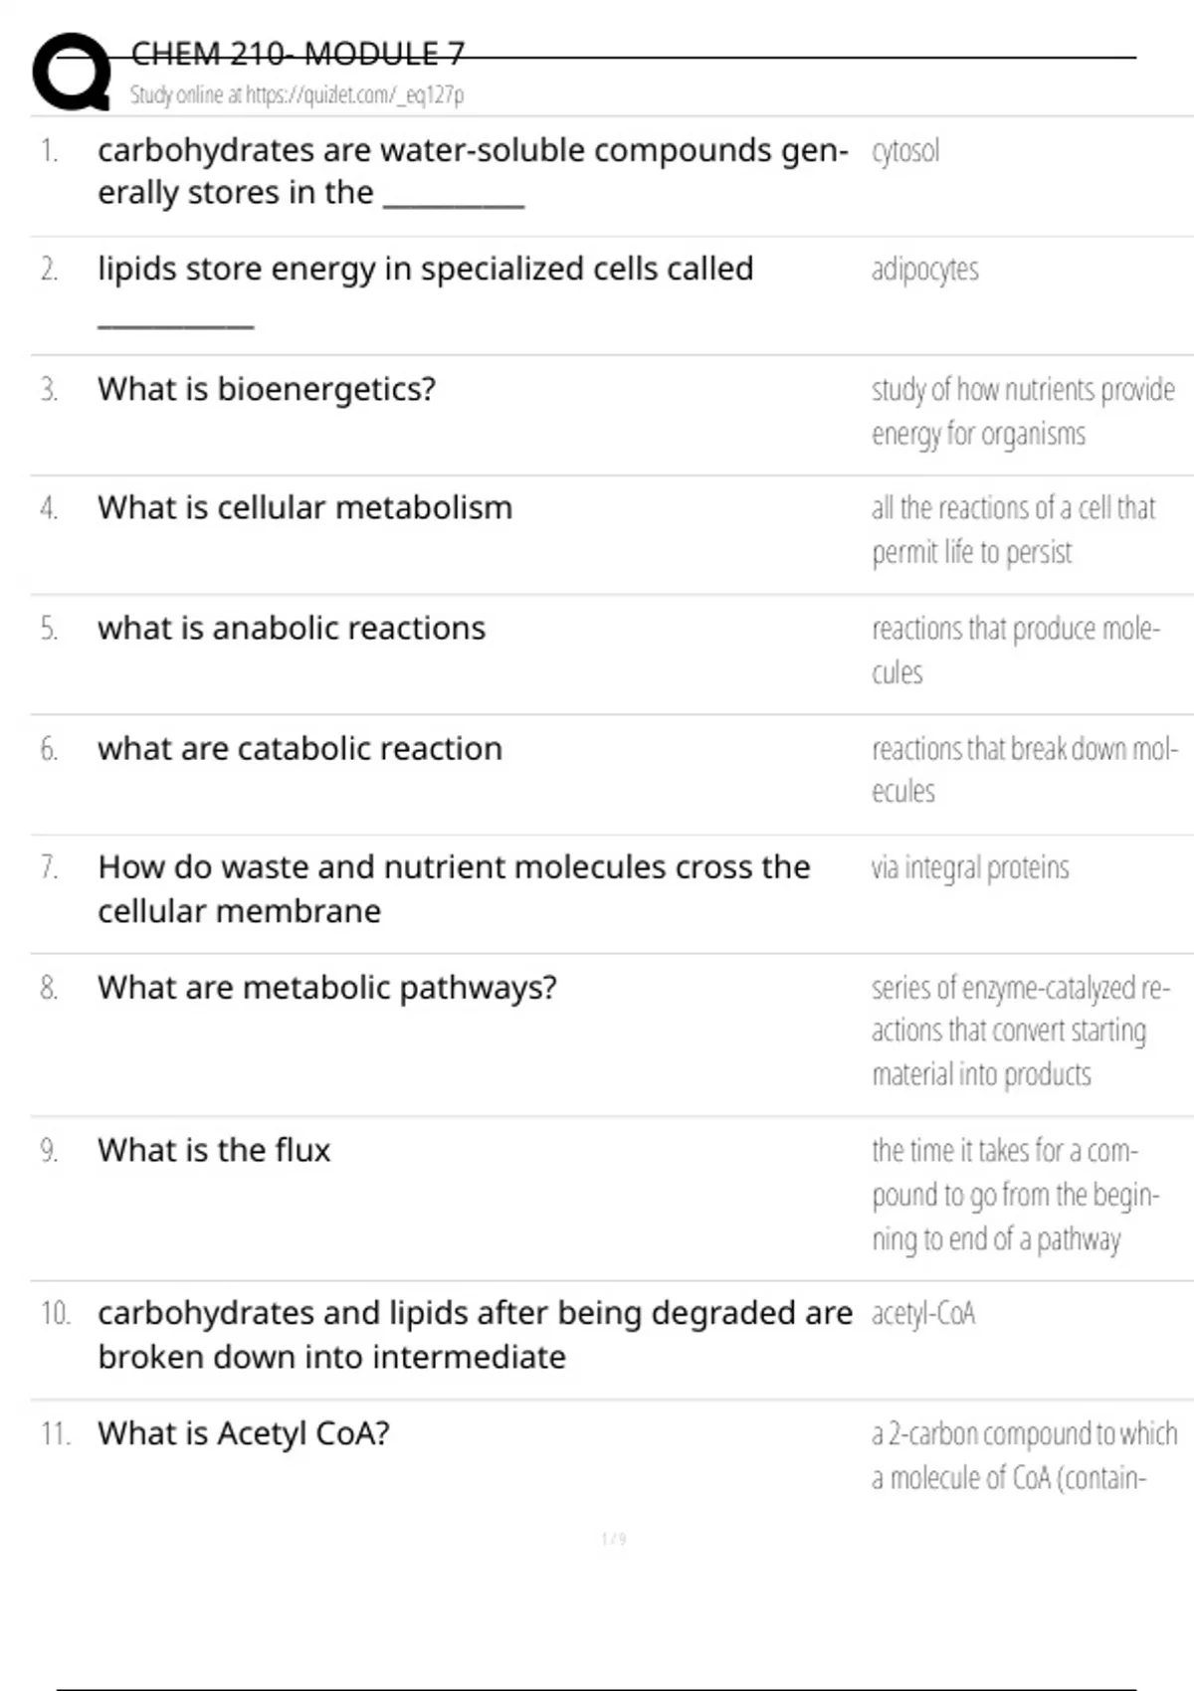Click the answer 'study of how nutrients provide energy'

pos(1023,412)
